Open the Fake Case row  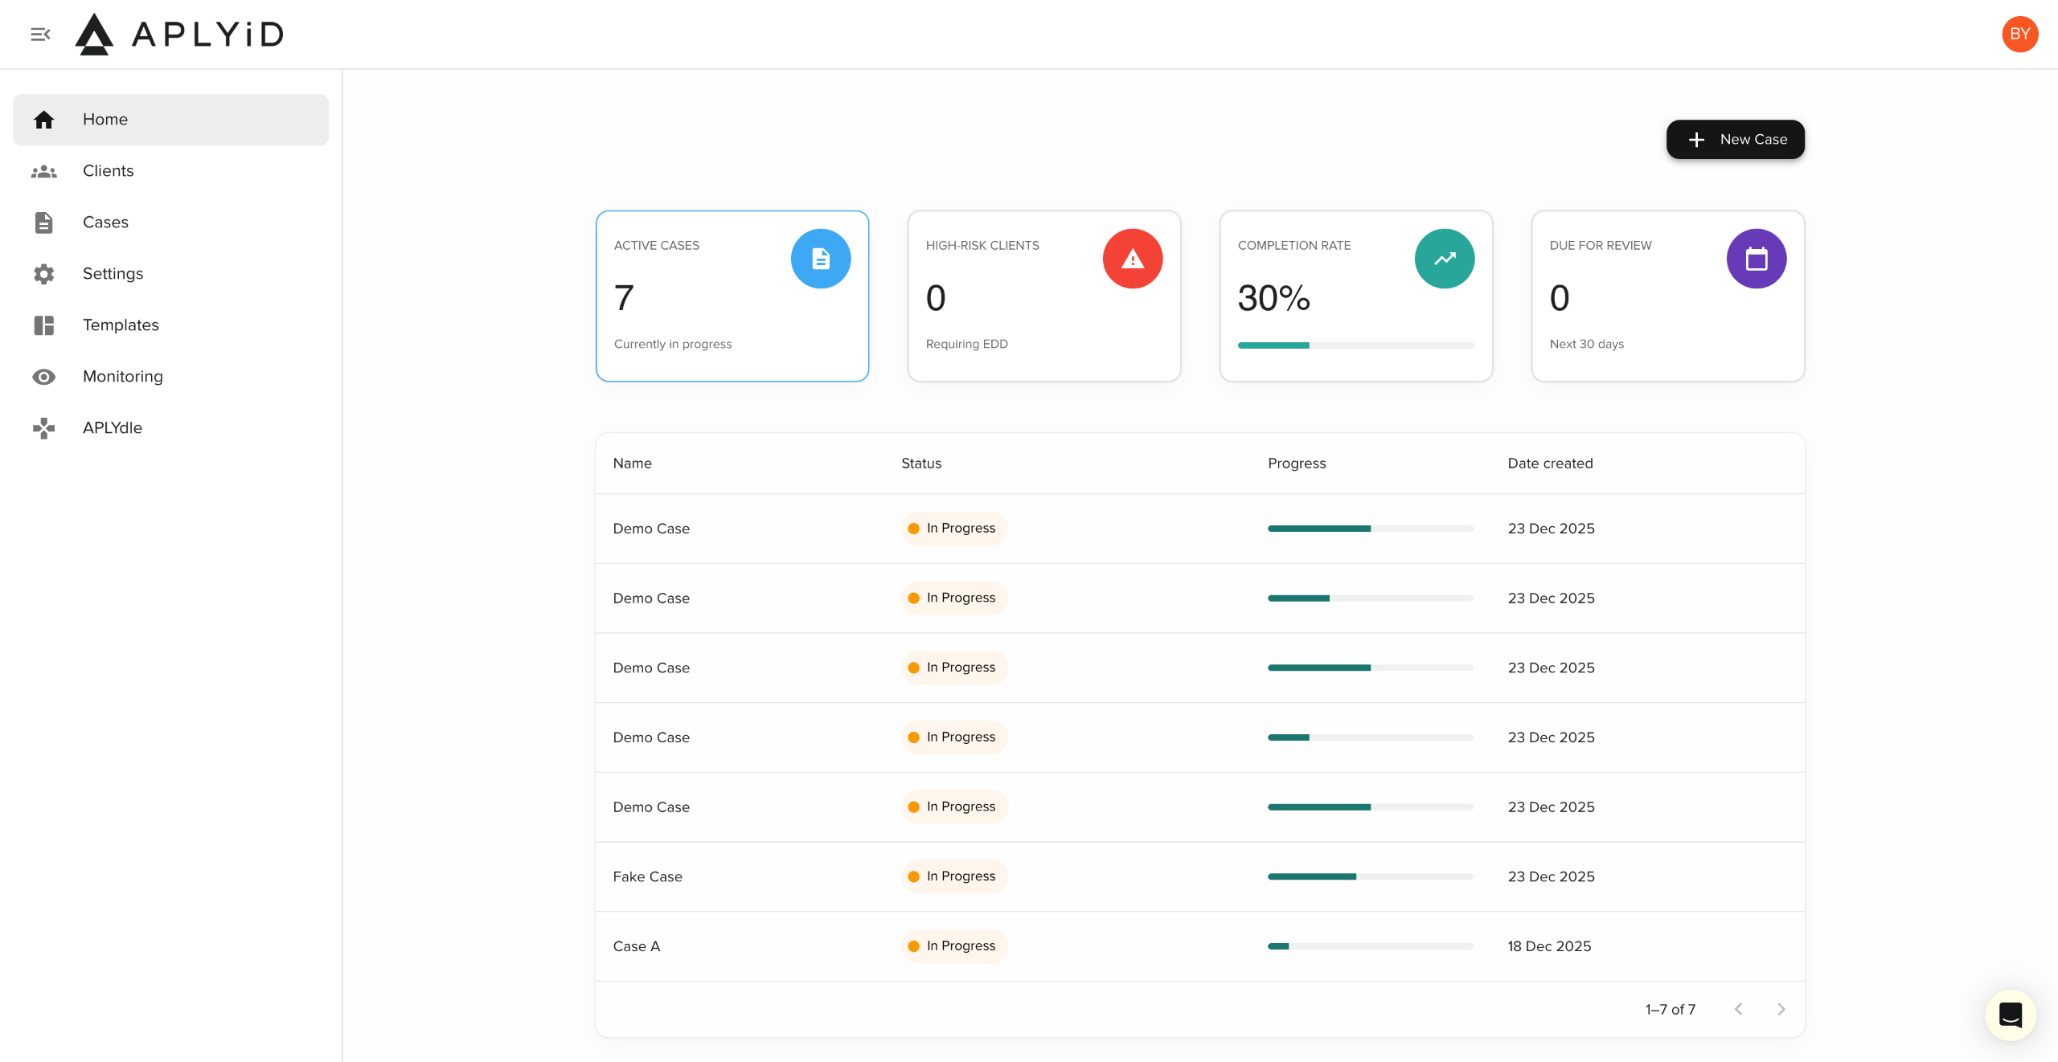point(647,876)
